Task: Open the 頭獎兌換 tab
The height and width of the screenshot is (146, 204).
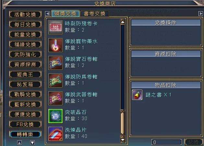Action: [x=66, y=14]
